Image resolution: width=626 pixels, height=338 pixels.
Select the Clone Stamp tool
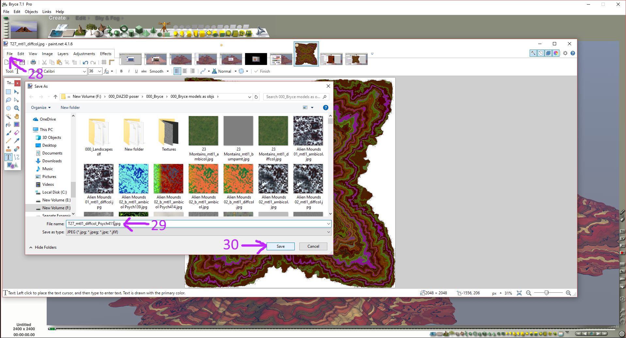pyautogui.click(x=8, y=149)
